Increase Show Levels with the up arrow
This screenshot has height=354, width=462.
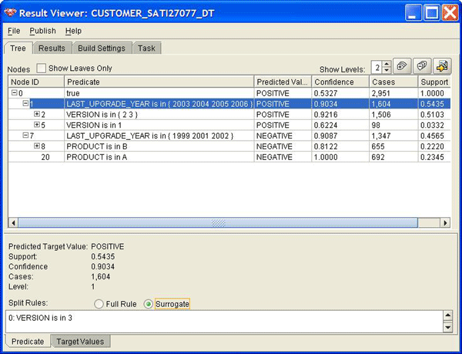click(x=387, y=64)
